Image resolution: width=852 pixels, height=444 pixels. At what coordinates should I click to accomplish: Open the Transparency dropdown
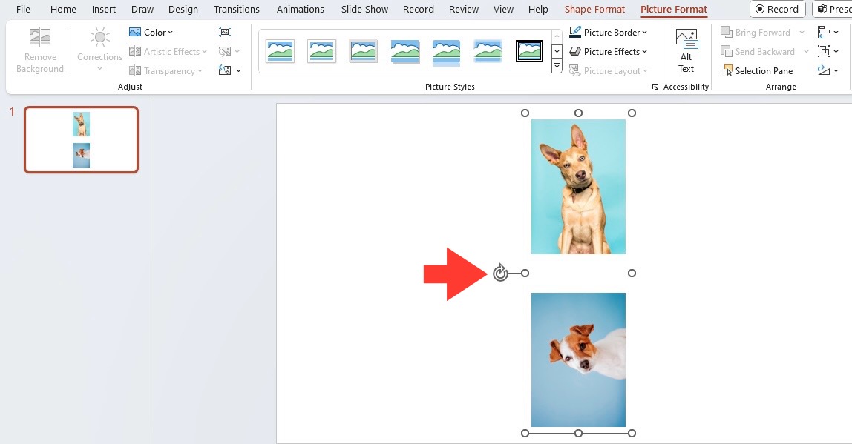coord(166,70)
